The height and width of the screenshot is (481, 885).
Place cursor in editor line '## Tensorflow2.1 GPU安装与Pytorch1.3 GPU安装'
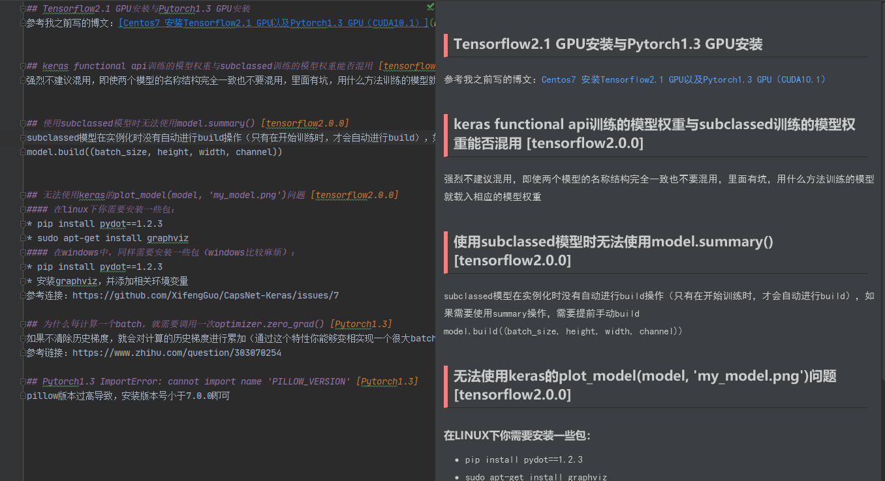138,9
